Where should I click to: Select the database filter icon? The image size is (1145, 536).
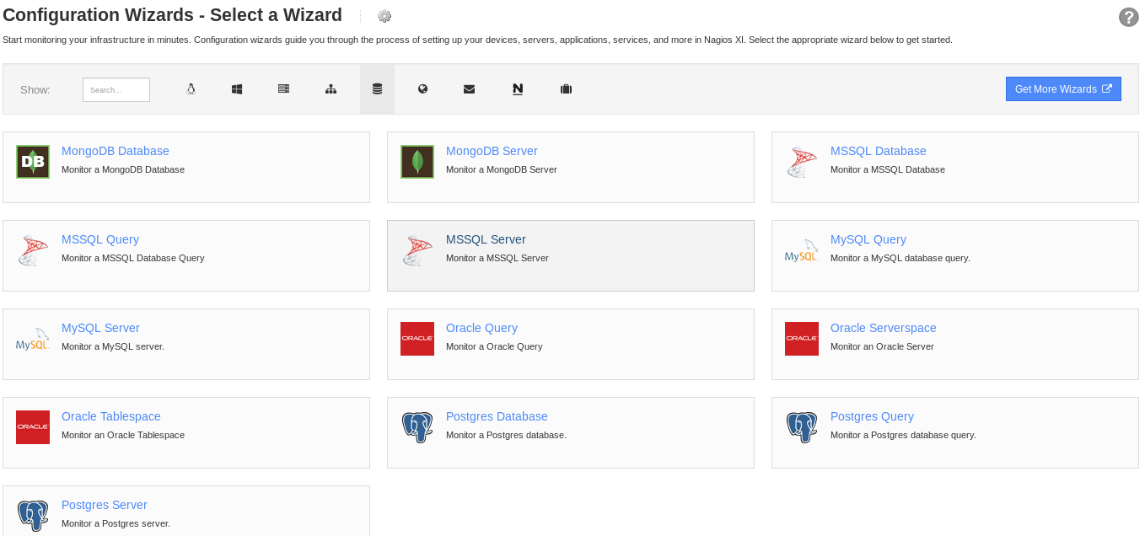pos(377,88)
